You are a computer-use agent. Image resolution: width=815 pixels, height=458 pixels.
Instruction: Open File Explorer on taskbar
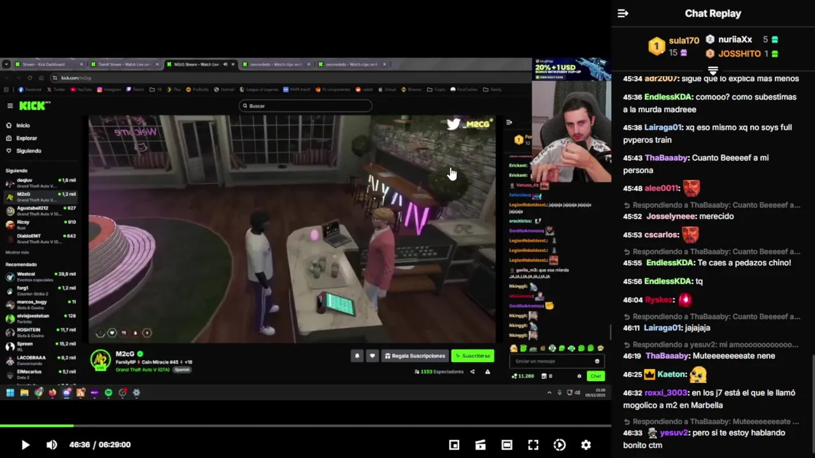click(24, 392)
